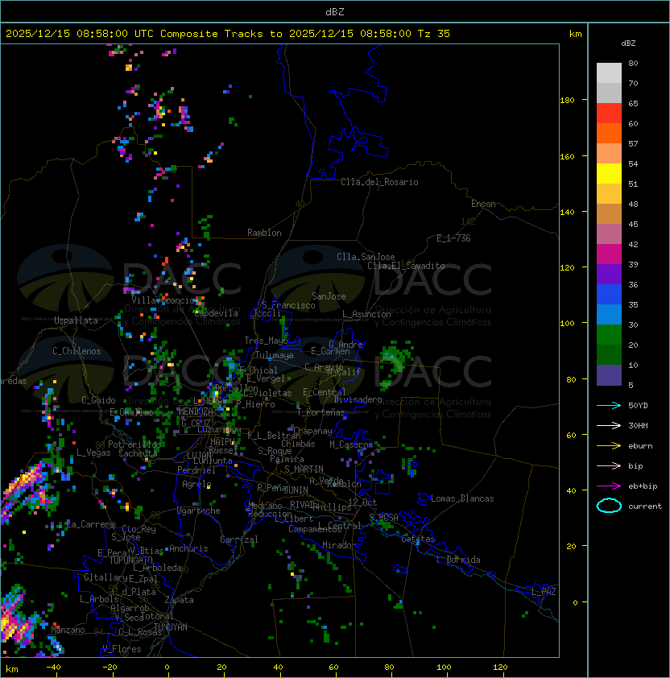Viewport: 670px width, 678px height.
Task: Click the 'Clla.del_Rosario' label
Action: [379, 182]
